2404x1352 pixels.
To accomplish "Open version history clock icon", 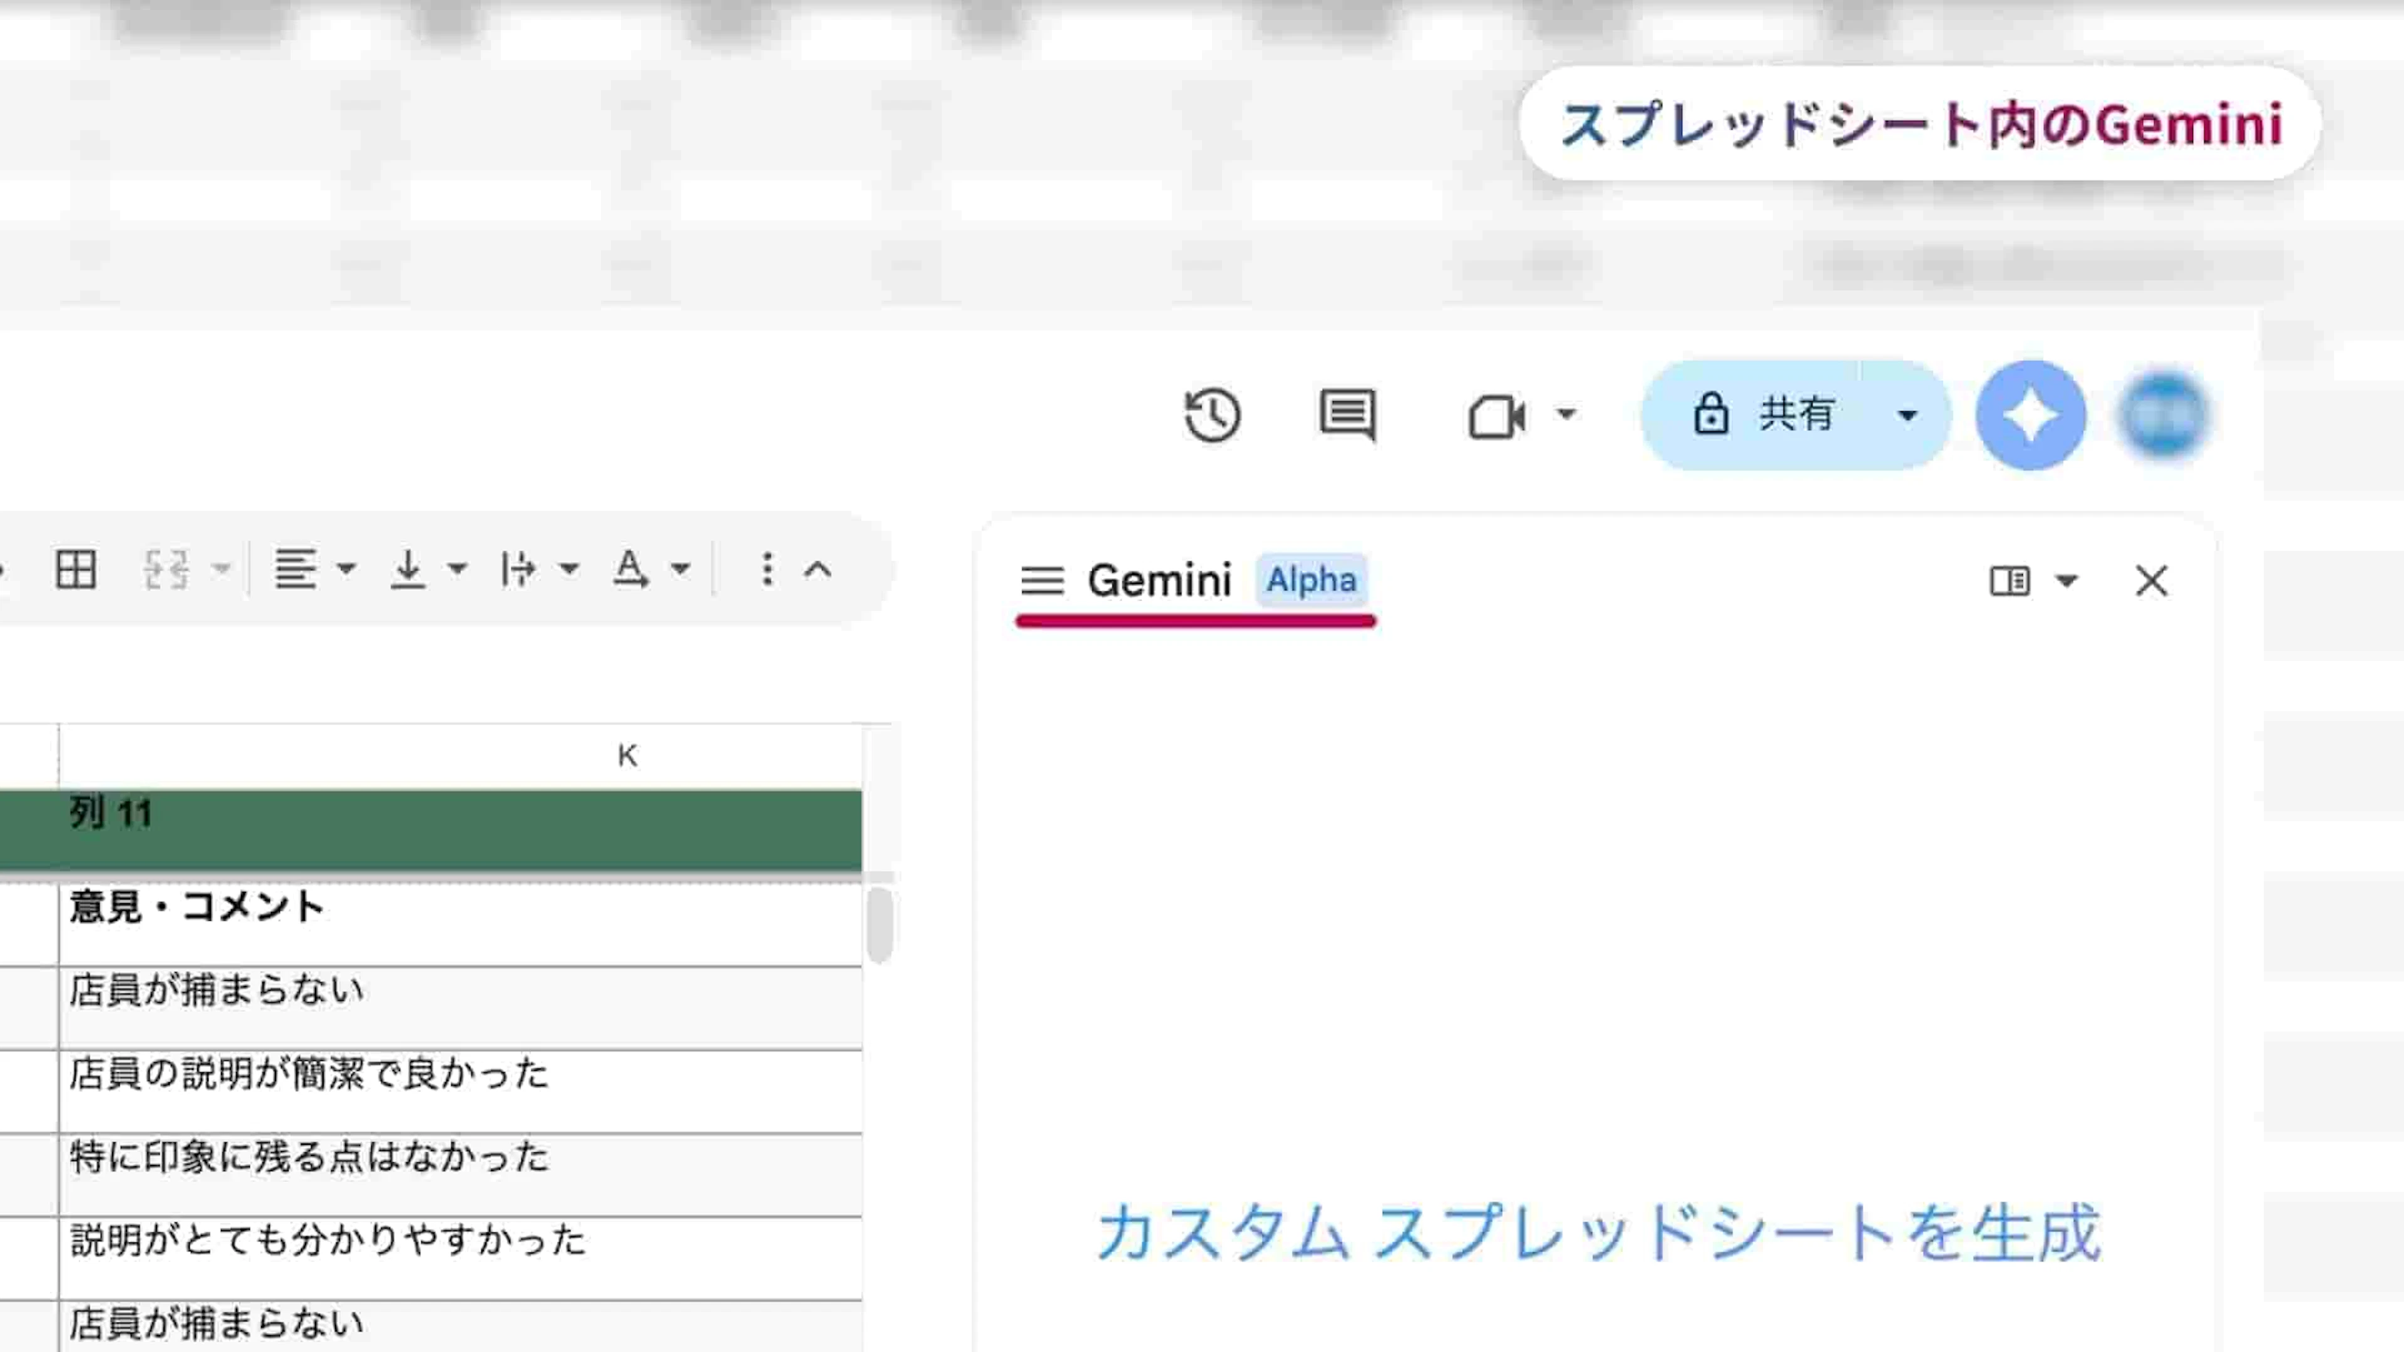I will [1211, 414].
